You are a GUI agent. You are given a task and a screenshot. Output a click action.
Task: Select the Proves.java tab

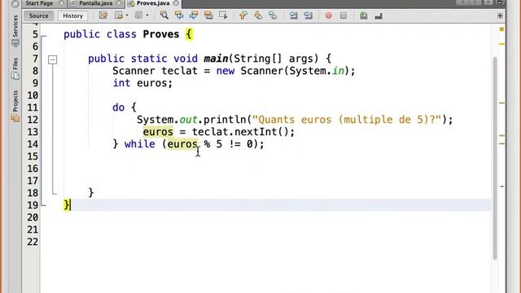(x=153, y=3)
